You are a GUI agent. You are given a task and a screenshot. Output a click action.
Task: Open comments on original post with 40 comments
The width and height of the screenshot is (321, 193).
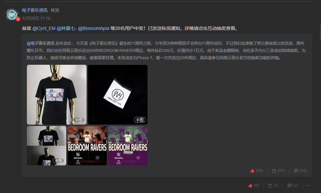(301, 171)
